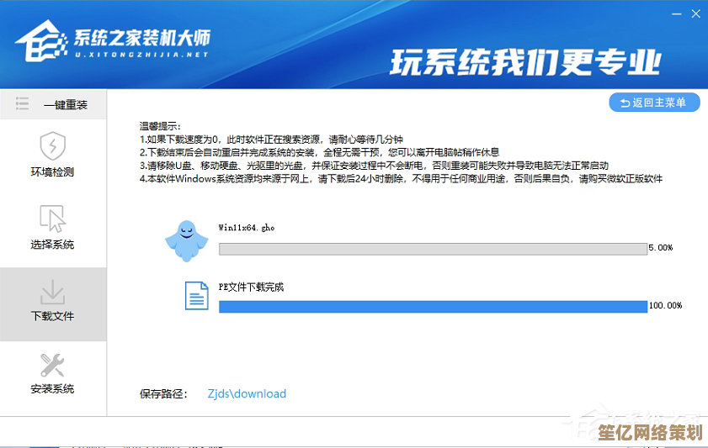
Task: Click the completed PE file progress bar
Action: coord(432,306)
